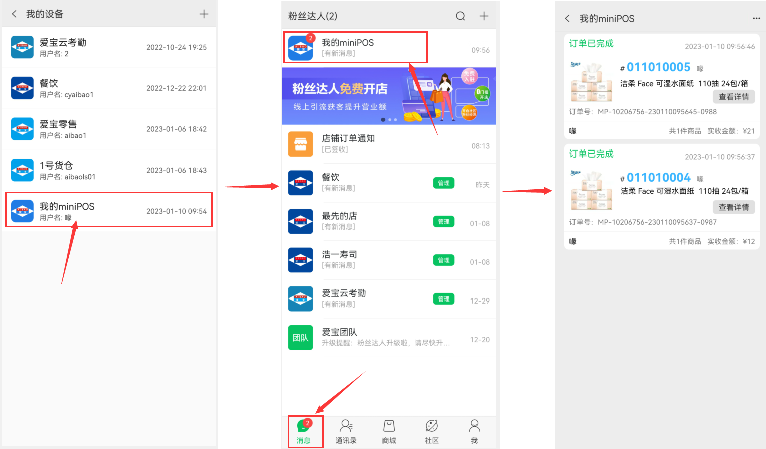766x449 pixels.
Task: Open 粉丝达人免费开店 promotional banner
Action: (x=389, y=96)
